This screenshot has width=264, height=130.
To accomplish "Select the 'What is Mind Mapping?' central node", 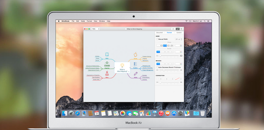I will click(x=122, y=68).
